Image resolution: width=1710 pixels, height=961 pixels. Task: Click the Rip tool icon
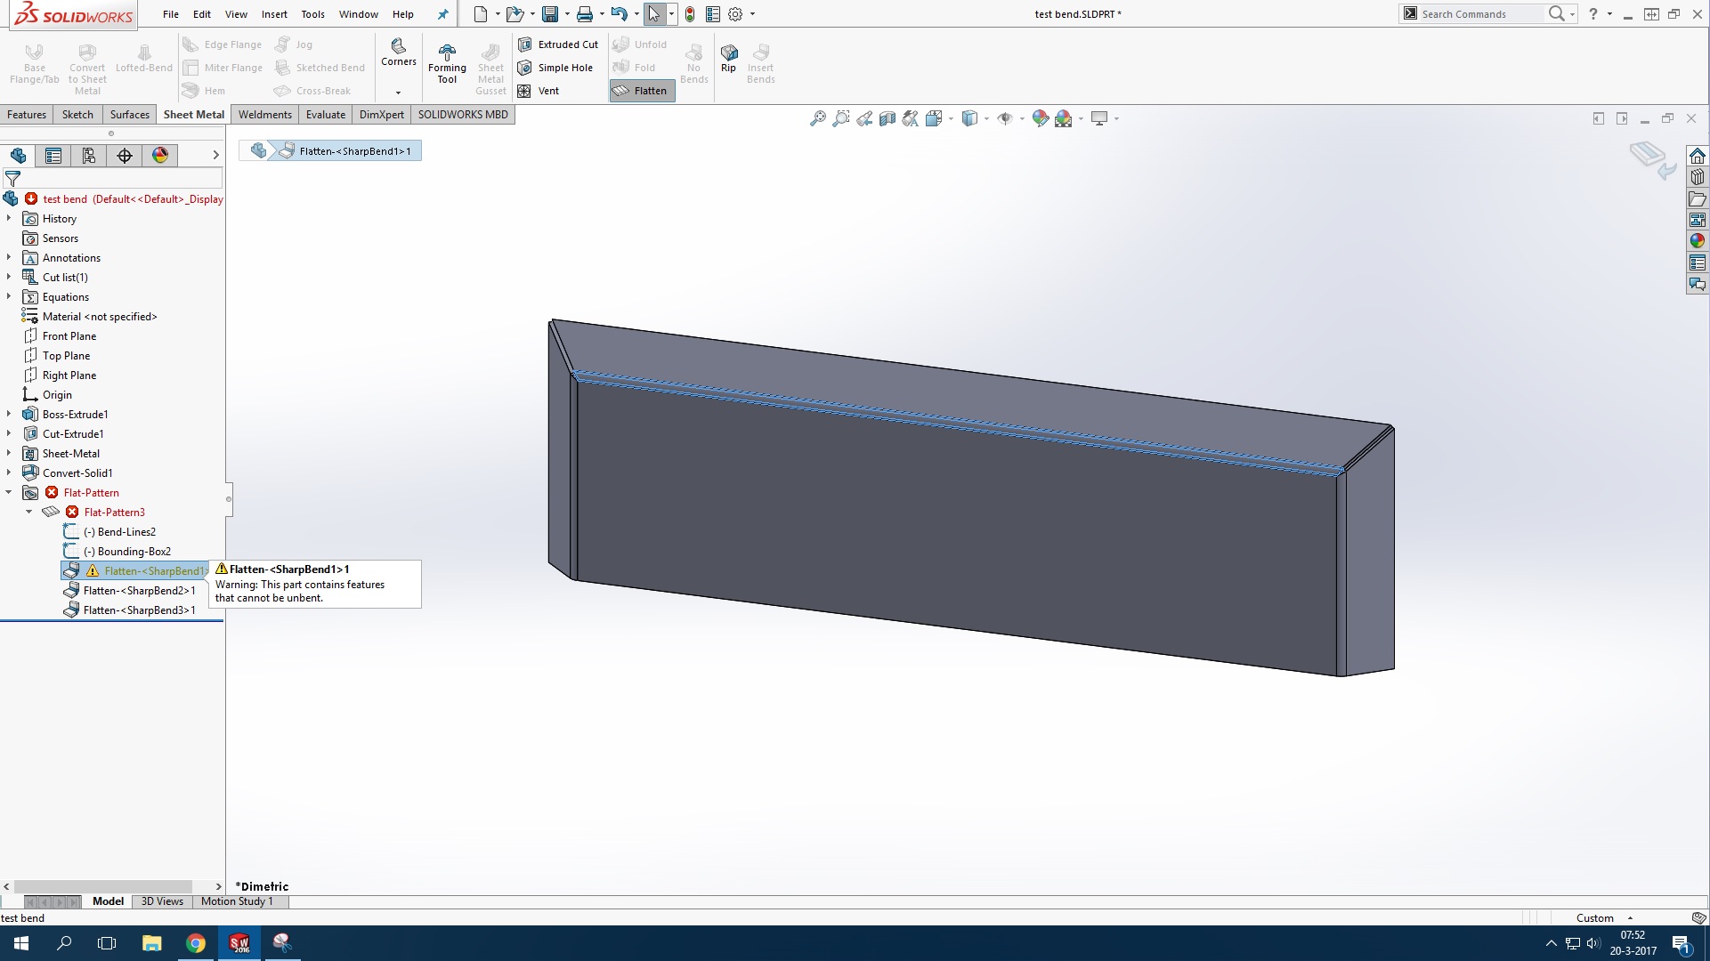(x=728, y=53)
